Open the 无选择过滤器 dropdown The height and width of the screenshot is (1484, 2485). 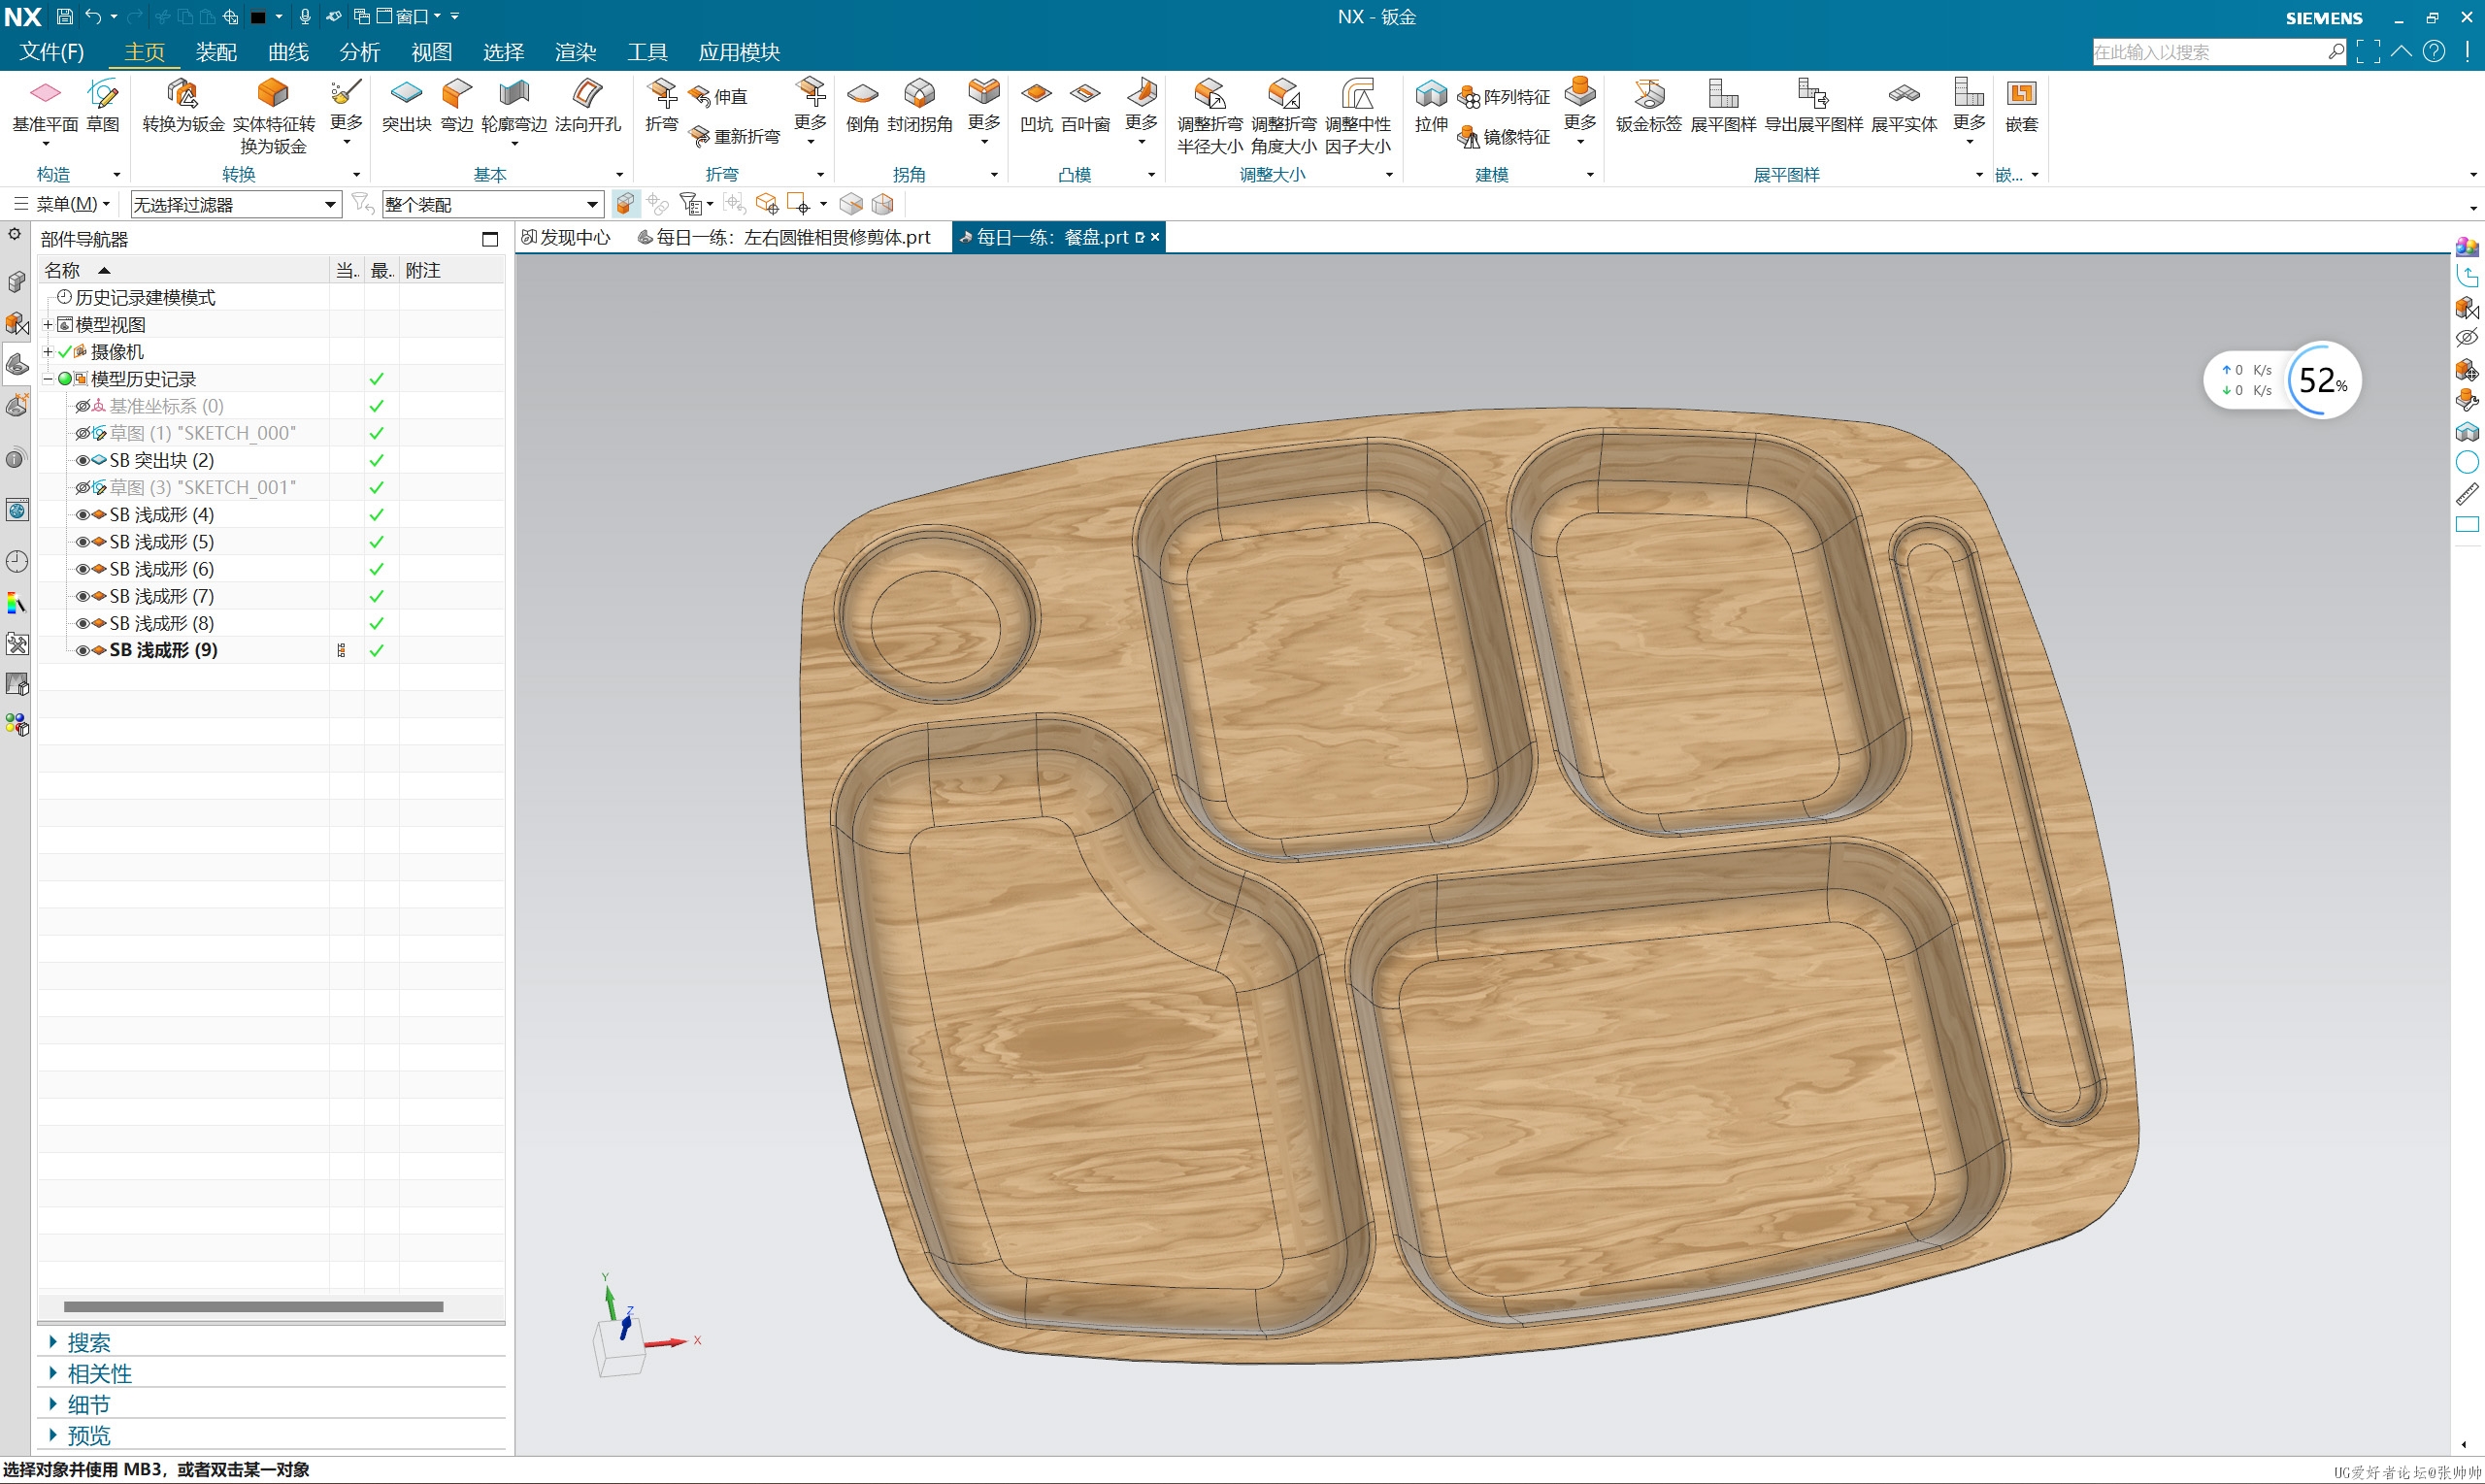click(x=236, y=205)
